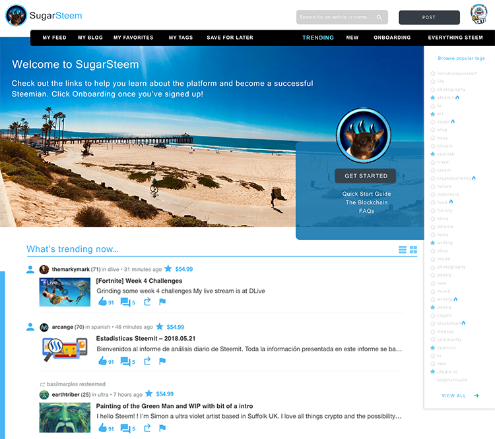
Task: Open comments on Fortnite Week 4 post
Action: (125, 302)
